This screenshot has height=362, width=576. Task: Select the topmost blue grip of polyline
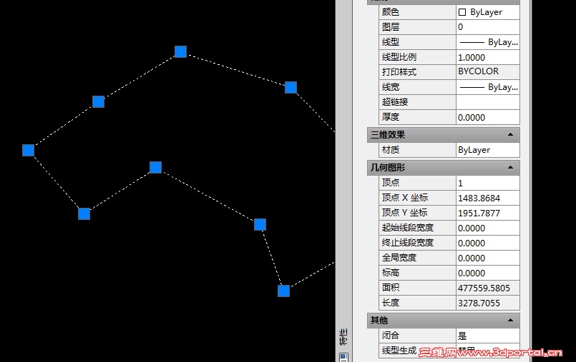181,51
